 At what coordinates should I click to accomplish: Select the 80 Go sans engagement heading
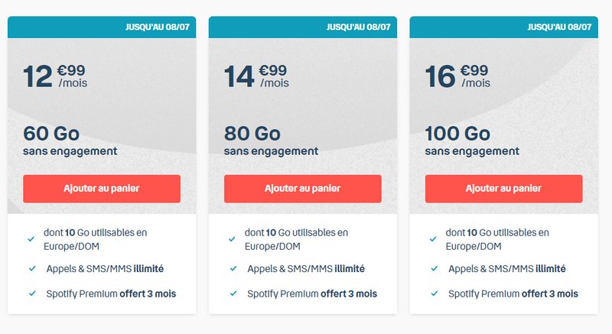pyautogui.click(x=271, y=141)
